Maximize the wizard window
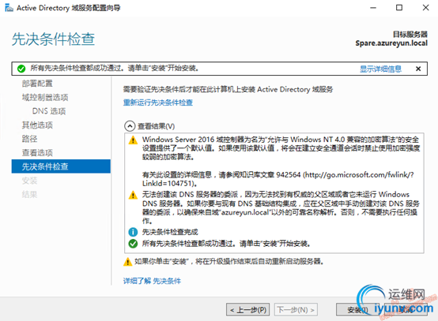 point(399,8)
